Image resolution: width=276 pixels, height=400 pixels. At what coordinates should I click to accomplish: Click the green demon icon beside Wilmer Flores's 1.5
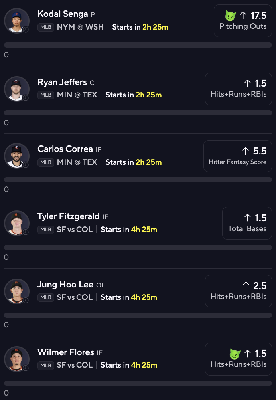tap(234, 354)
